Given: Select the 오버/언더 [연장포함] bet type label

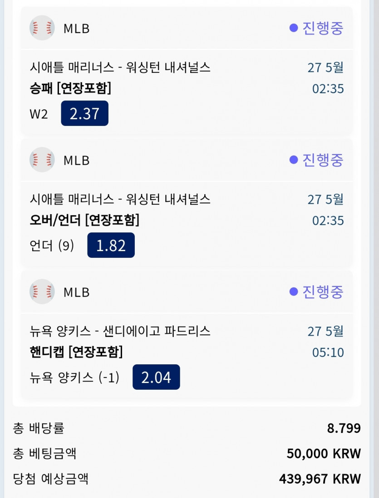Looking at the screenshot, I should point(84,221).
